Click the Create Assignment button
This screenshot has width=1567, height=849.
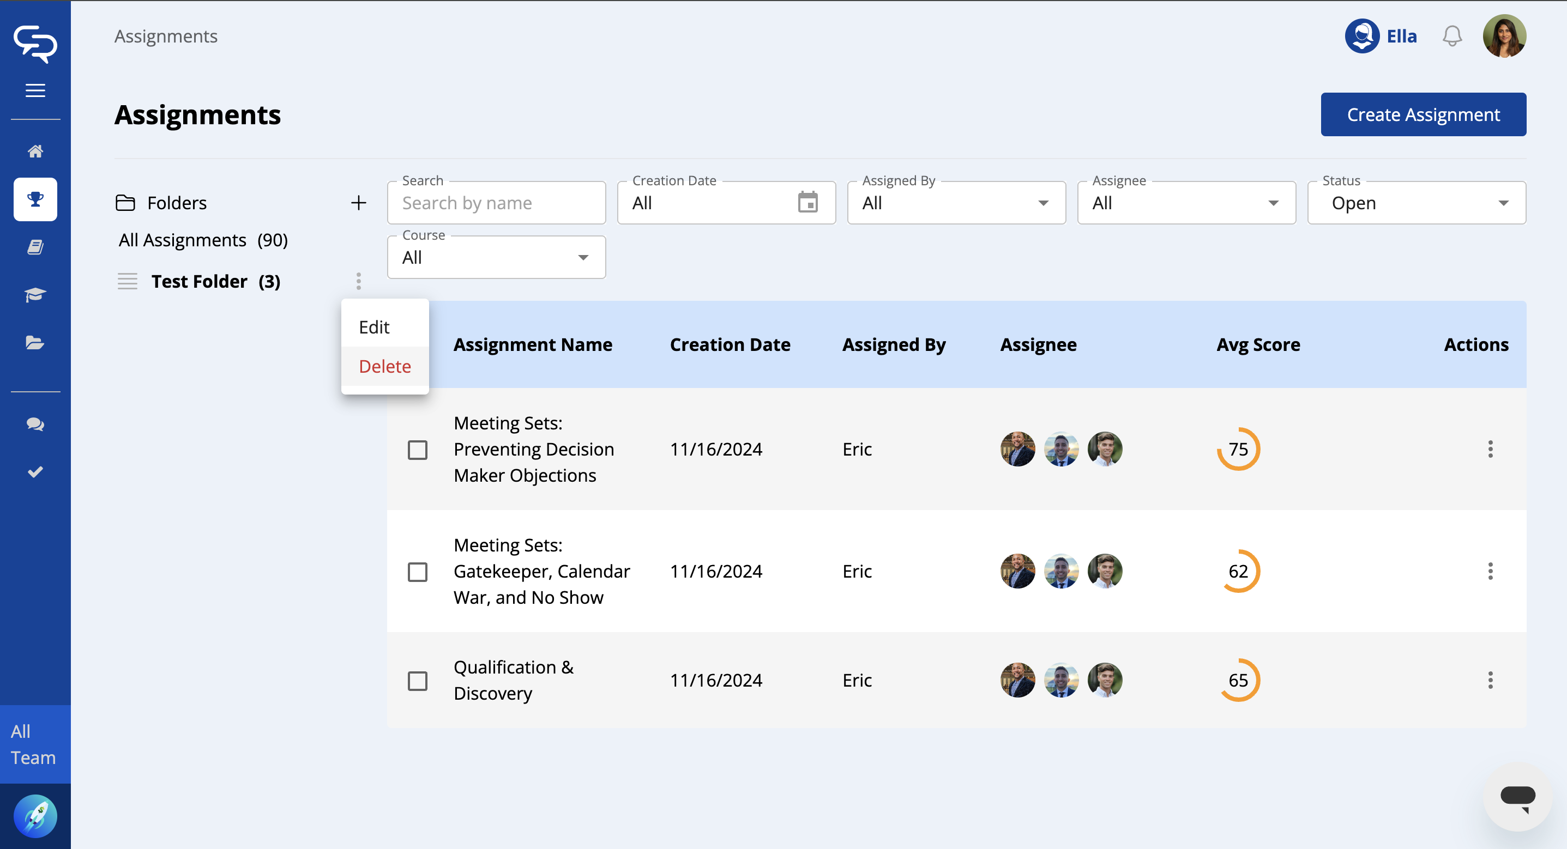1423,114
